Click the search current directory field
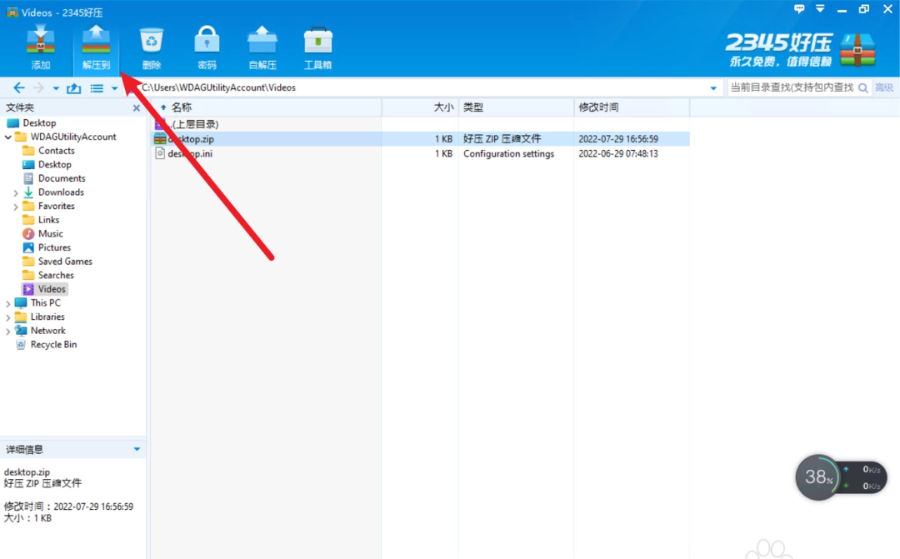900x559 pixels. pyautogui.click(x=792, y=87)
